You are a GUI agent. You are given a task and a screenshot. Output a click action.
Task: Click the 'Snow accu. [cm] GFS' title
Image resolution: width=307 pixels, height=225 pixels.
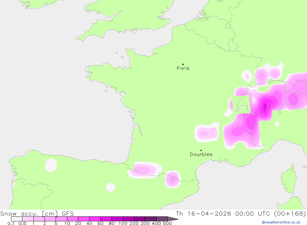(x=37, y=213)
